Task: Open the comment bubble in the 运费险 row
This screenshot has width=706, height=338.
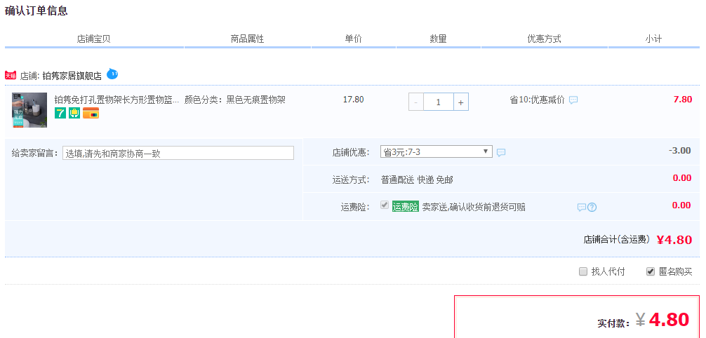Action: 582,208
